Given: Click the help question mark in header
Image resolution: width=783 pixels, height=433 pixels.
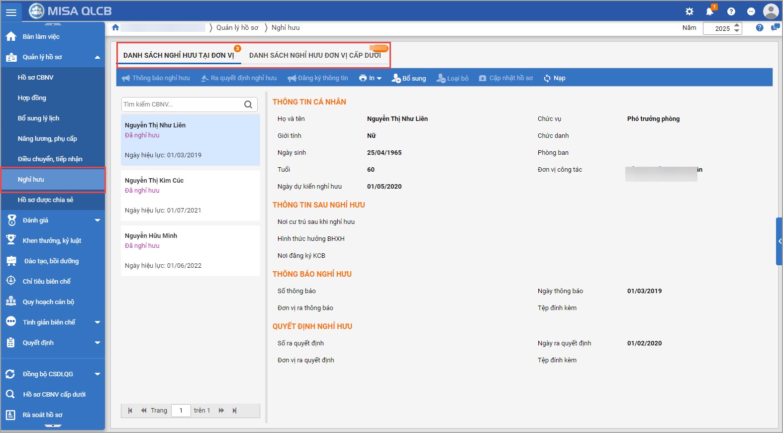Looking at the screenshot, I should pyautogui.click(x=731, y=11).
